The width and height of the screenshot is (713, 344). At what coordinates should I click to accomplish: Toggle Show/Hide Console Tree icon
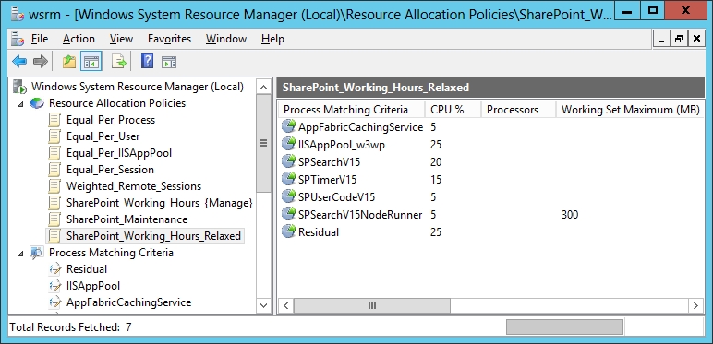[91, 61]
